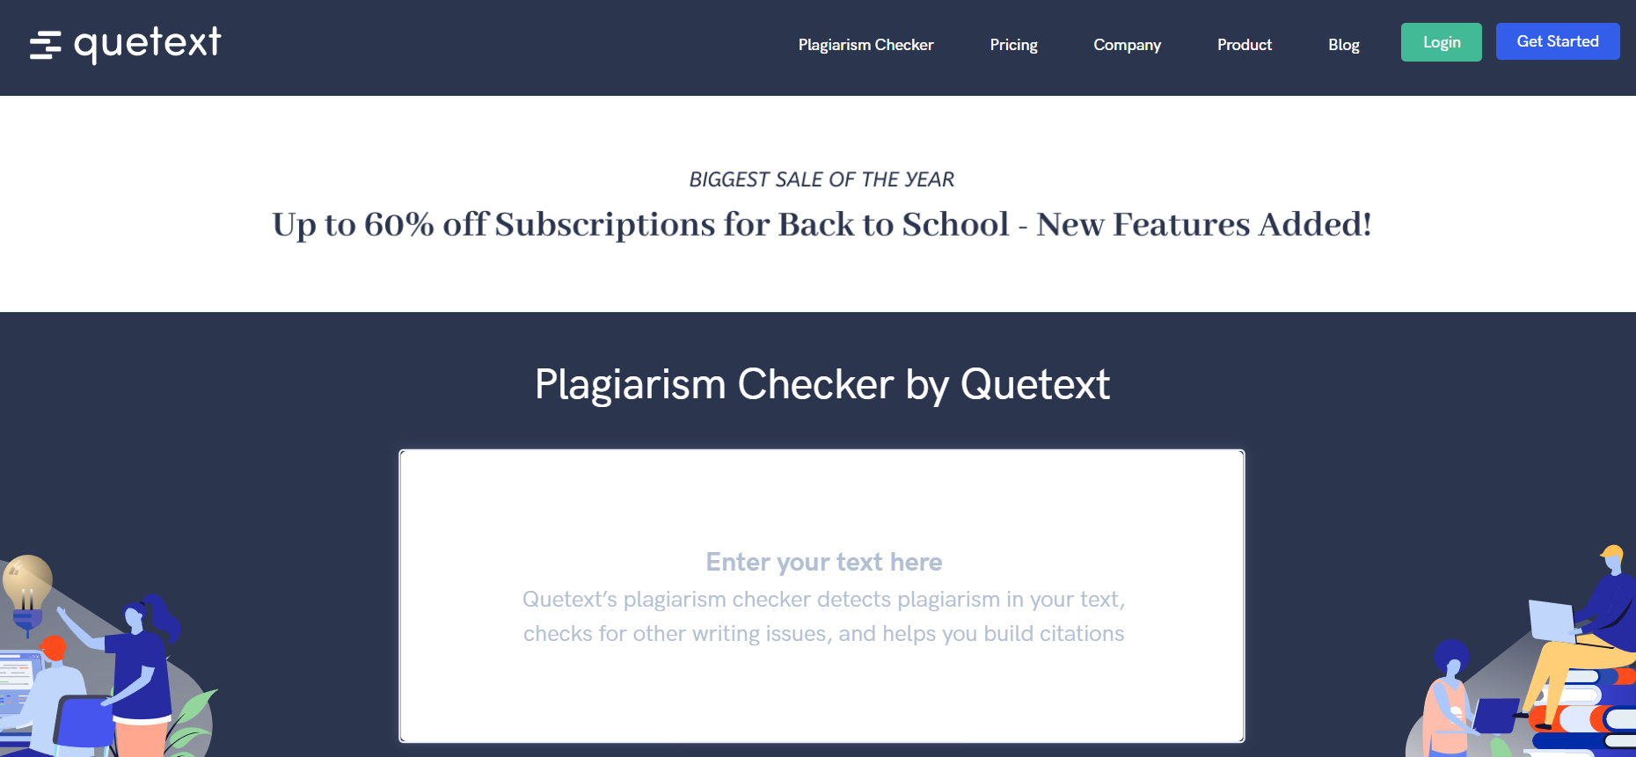Click the Plagiarism Checker by Quetext heading

point(822,384)
